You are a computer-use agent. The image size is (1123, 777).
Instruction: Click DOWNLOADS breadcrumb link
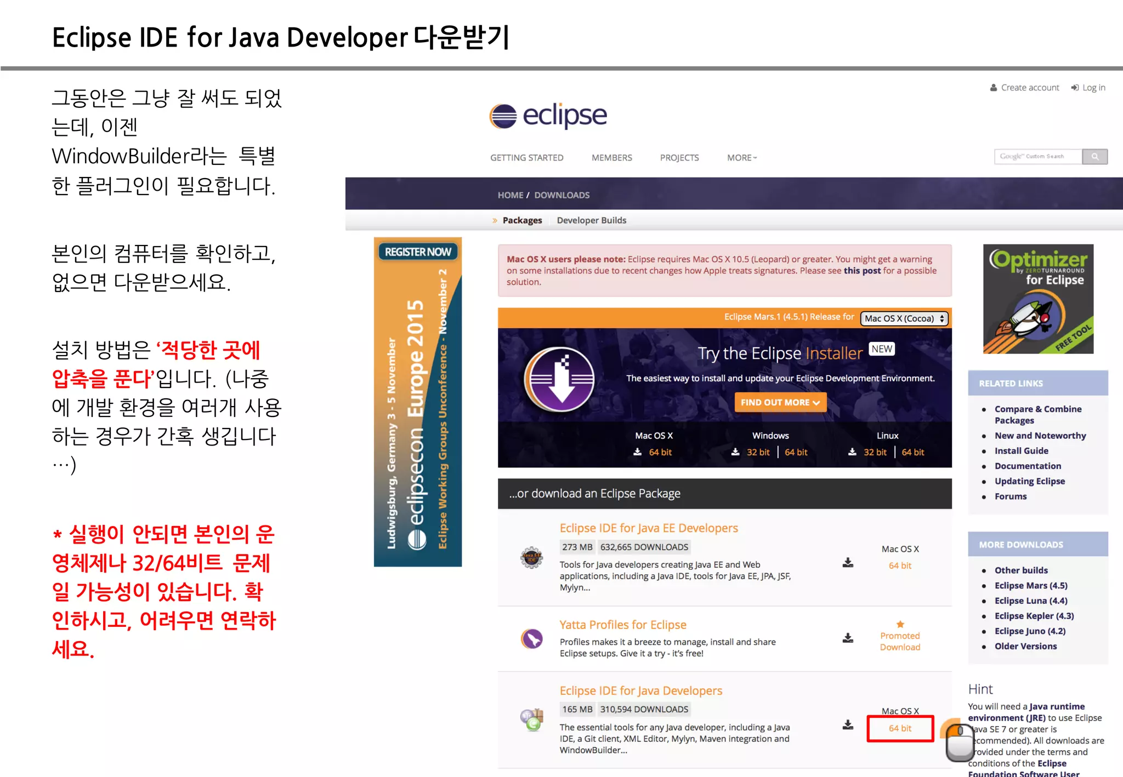[x=562, y=195]
